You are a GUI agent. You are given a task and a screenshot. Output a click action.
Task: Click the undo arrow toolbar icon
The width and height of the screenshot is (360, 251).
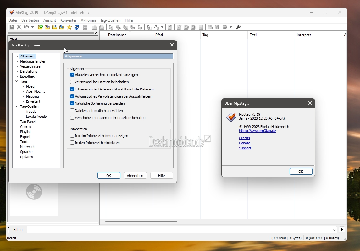tap(27, 27)
